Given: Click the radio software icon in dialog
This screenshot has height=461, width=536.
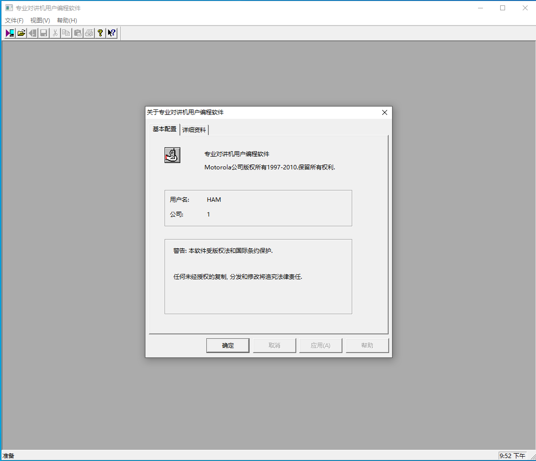Looking at the screenshot, I should (x=172, y=155).
